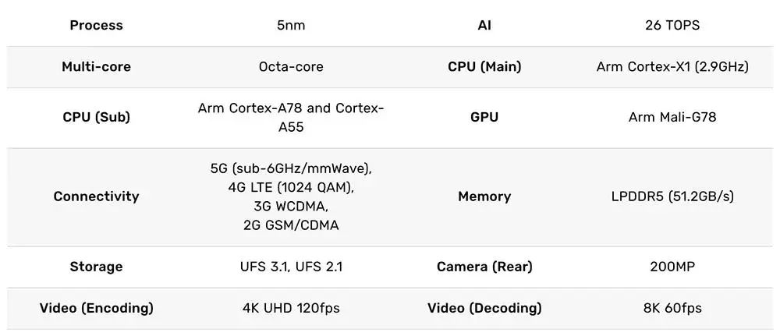The height and width of the screenshot is (336, 780).
Task: Select the 4G LTE (1024 QAM) line
Action: click(291, 187)
